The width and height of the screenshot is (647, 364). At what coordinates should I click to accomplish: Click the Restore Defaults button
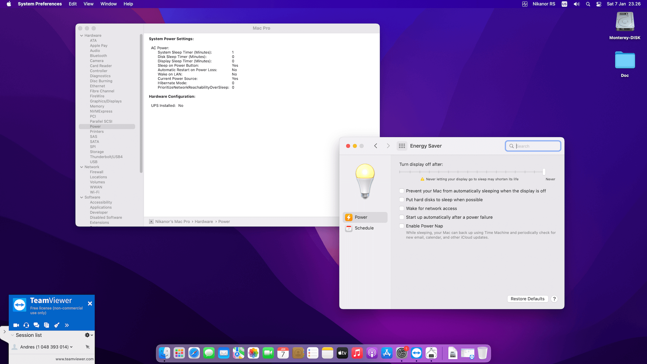[x=527, y=299]
